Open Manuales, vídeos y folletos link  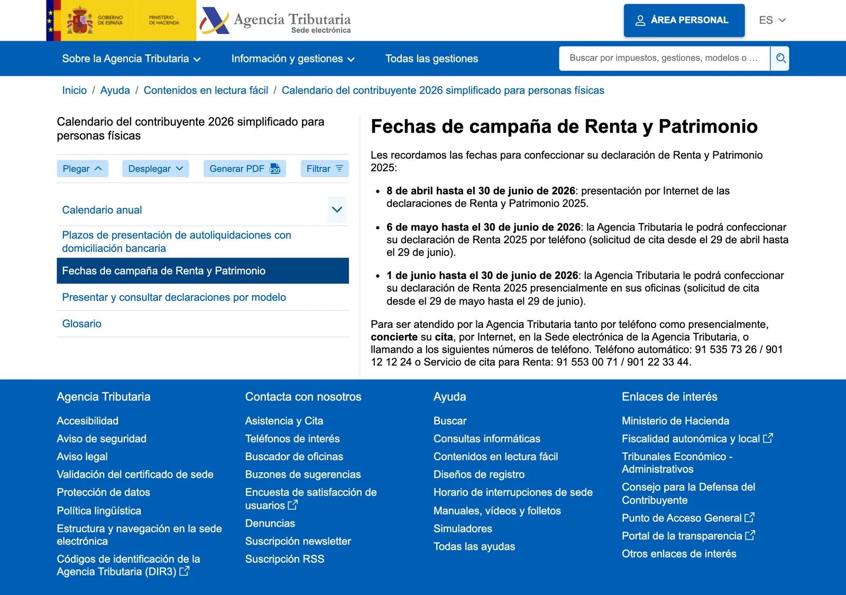coord(497,511)
